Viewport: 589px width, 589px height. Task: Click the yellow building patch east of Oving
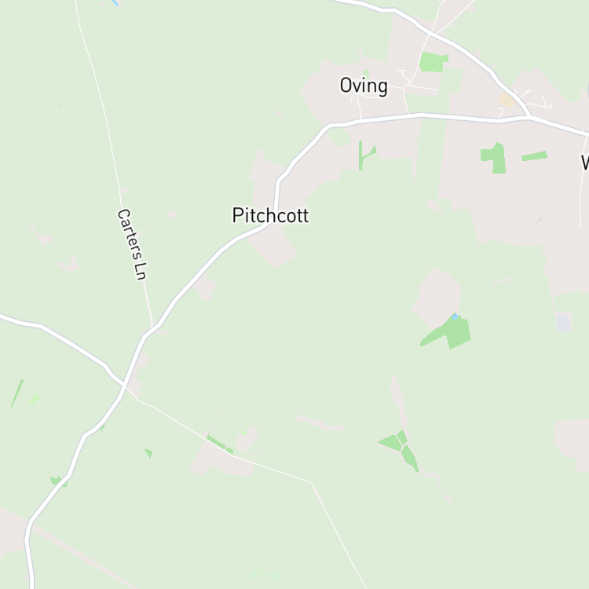click(x=507, y=100)
